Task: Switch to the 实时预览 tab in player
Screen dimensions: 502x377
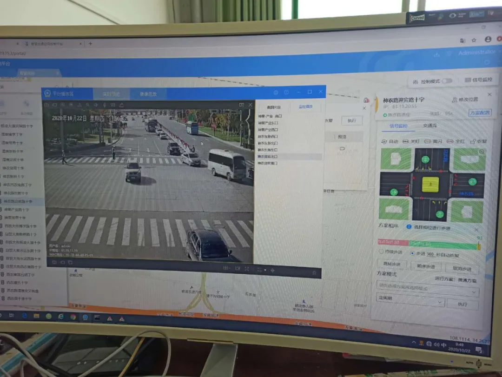Action: (111, 94)
